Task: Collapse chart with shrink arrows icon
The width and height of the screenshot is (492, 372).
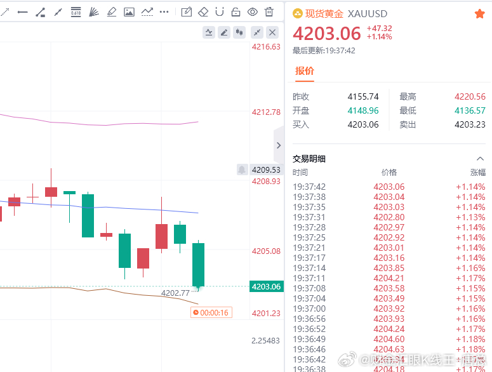Action: pos(257,32)
